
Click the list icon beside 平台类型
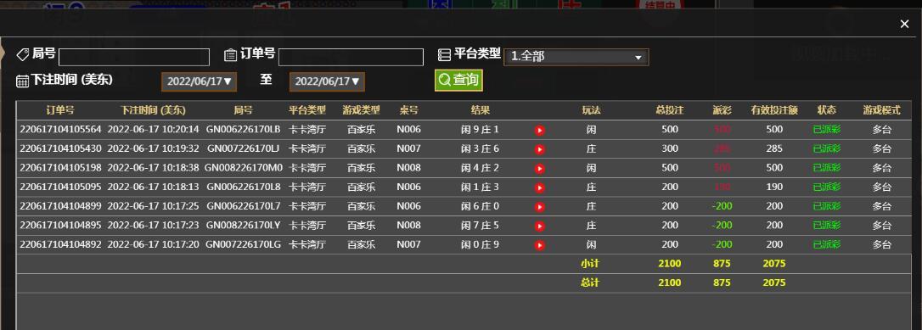tap(445, 54)
